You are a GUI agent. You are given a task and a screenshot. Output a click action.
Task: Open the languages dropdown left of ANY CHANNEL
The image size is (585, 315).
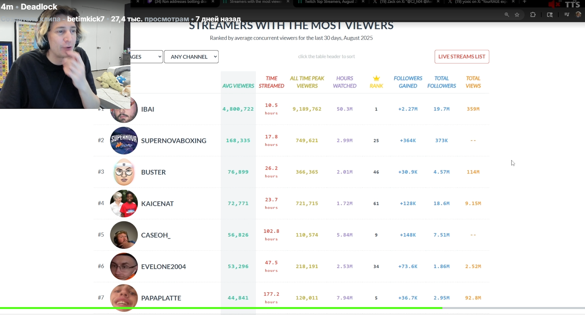tap(146, 57)
